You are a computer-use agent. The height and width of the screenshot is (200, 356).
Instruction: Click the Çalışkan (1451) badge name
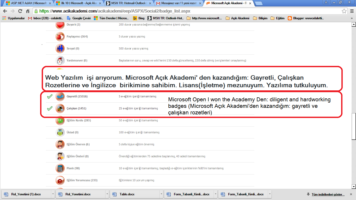coord(76,108)
